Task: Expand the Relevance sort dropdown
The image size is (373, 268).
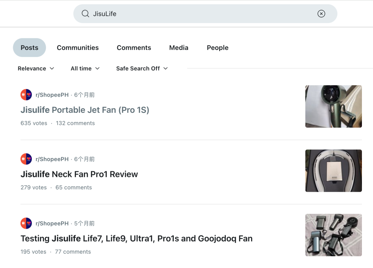Action: 36,68
